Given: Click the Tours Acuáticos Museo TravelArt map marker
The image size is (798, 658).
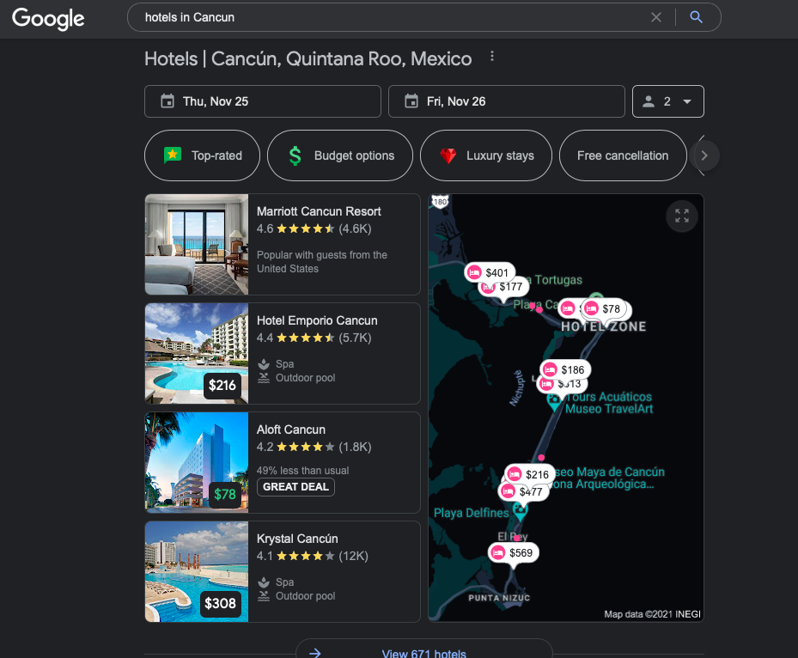Looking at the screenshot, I should point(552,402).
